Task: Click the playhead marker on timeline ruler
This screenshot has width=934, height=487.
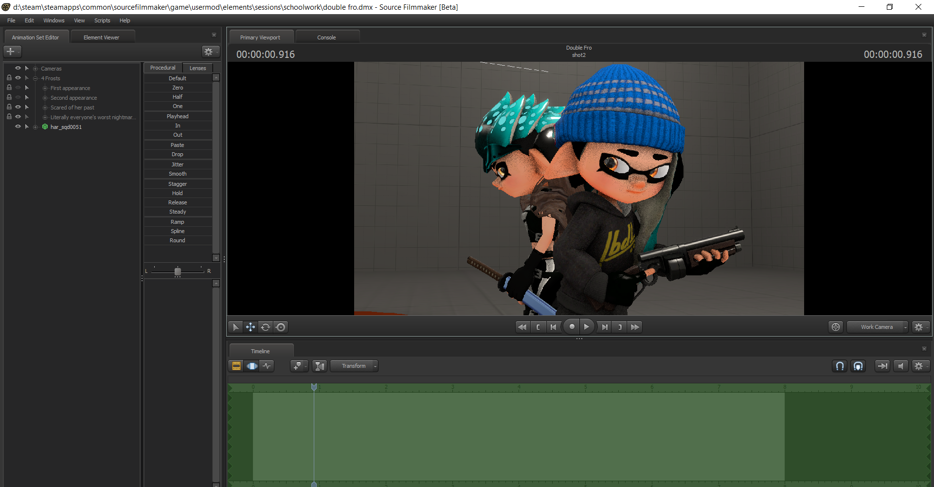Action: point(314,387)
